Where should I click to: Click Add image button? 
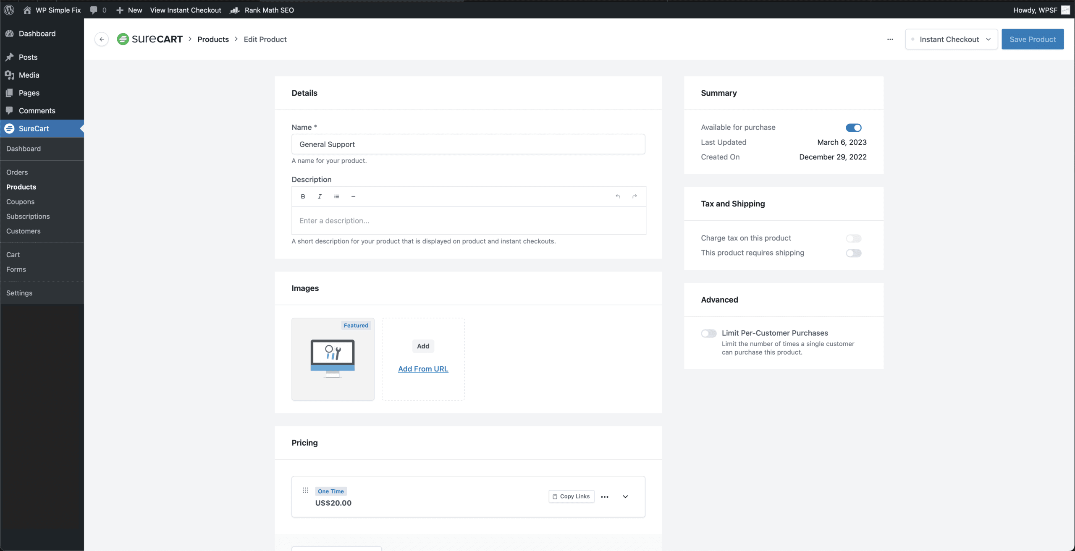click(x=423, y=346)
